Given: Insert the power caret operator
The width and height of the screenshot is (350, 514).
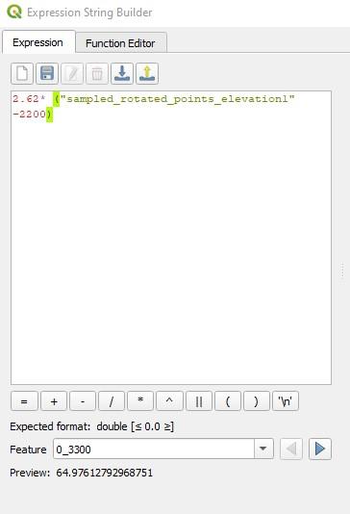Looking at the screenshot, I should tap(169, 401).
